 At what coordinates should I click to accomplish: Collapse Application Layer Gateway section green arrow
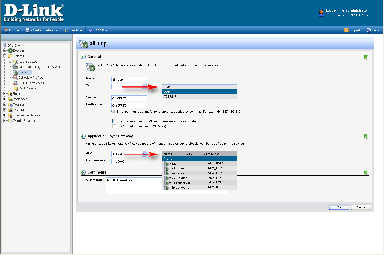coord(366,136)
